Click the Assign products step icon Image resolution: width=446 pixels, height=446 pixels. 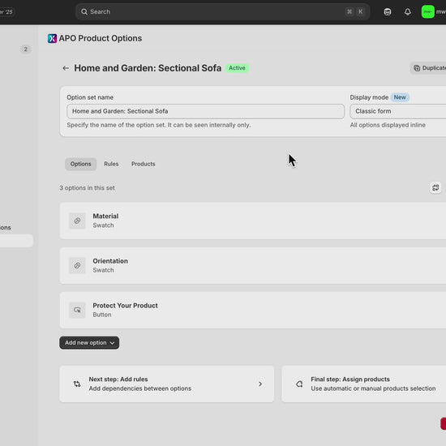click(299, 384)
